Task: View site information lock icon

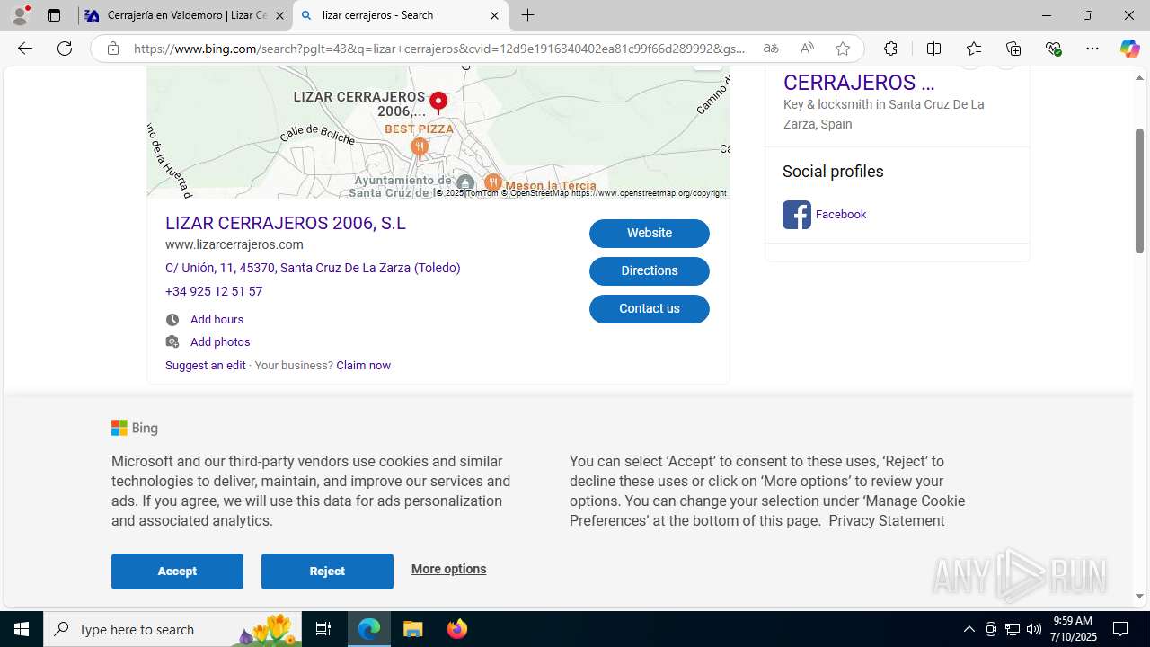Action: pyautogui.click(x=112, y=49)
